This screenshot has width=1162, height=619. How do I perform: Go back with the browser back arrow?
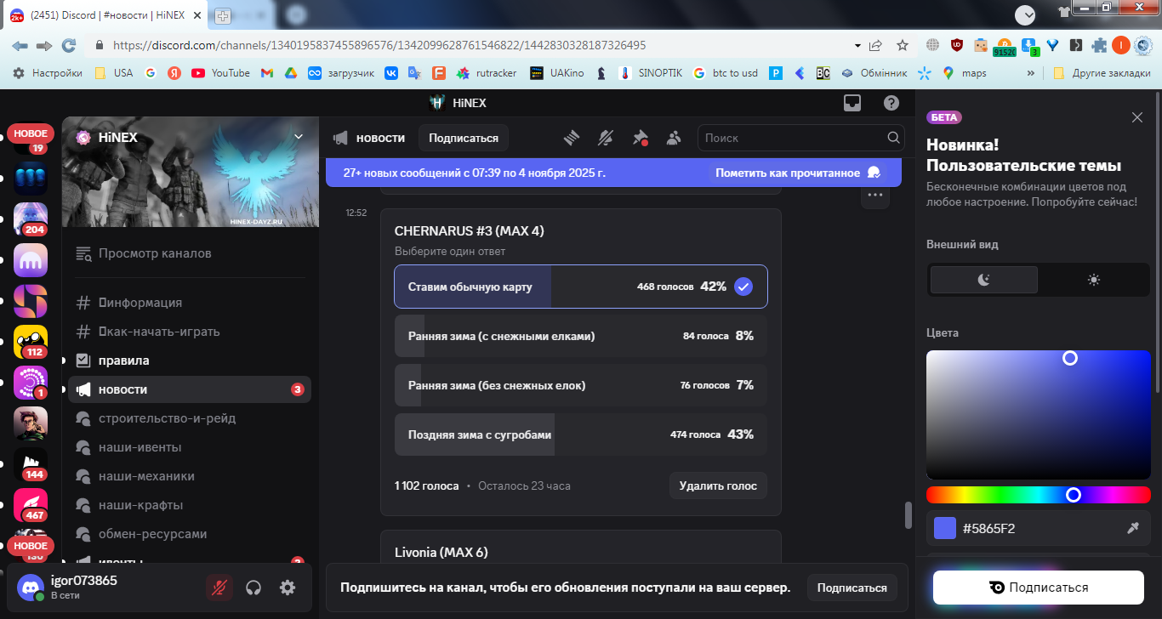(20, 45)
